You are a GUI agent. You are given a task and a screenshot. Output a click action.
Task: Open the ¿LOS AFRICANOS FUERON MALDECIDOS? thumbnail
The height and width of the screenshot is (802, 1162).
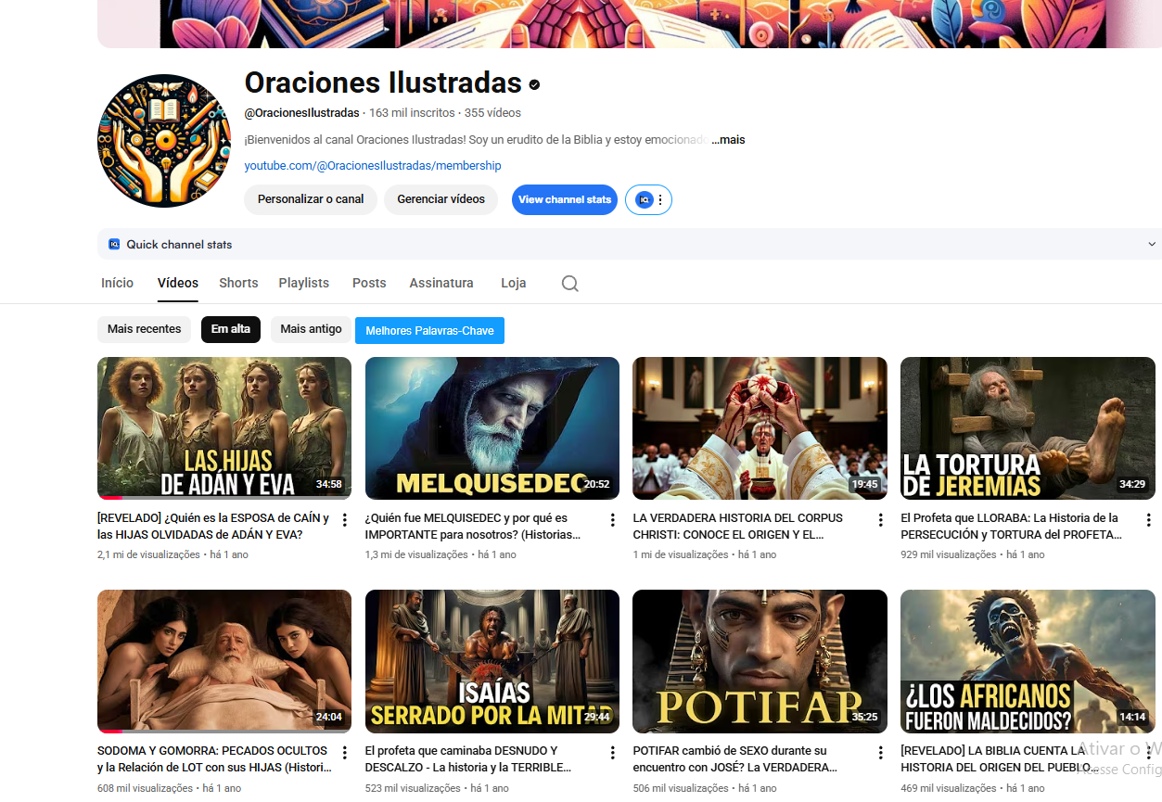tap(1028, 661)
